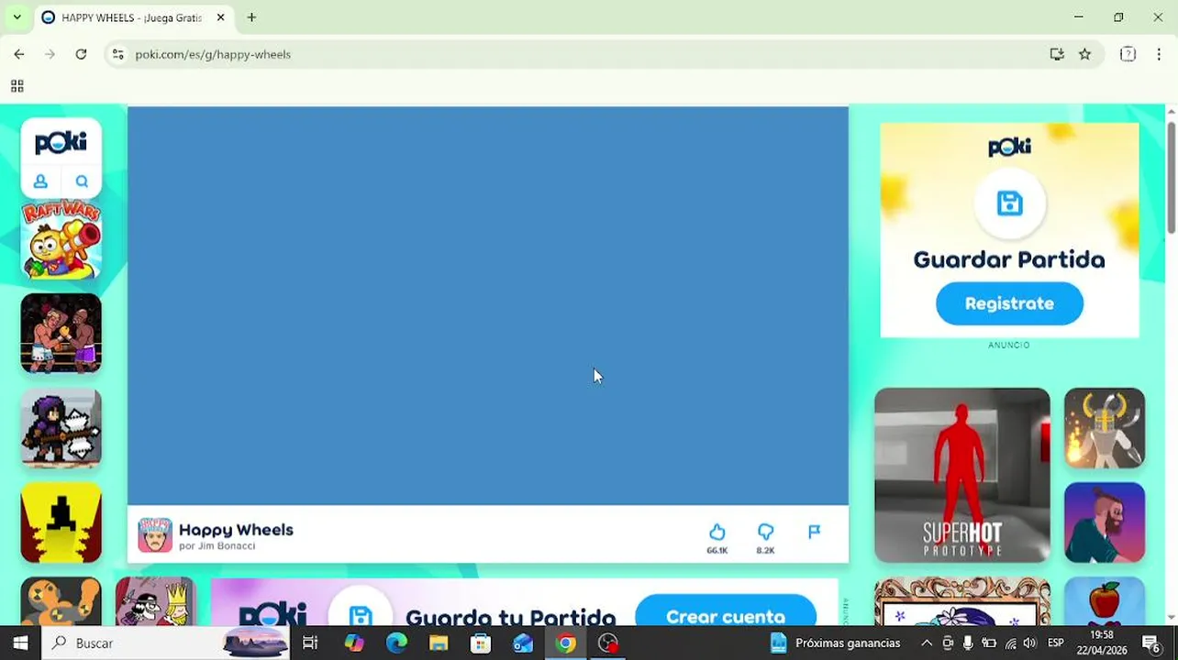Screen dimensions: 1178x660
Task: Open the cartoon king game thumbnail
Action: (x=155, y=601)
